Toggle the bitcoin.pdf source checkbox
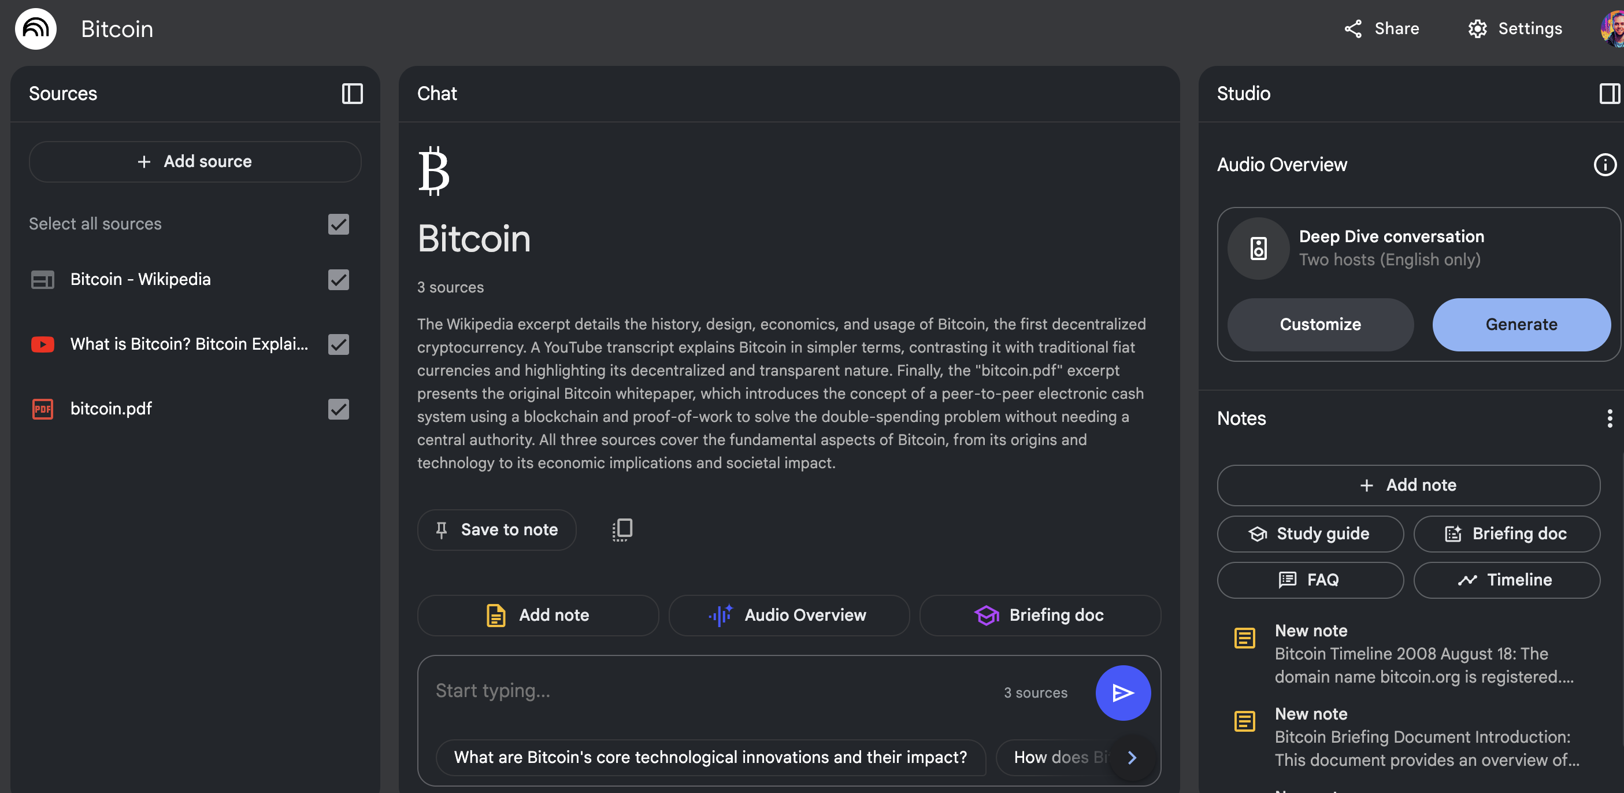 [x=339, y=409]
